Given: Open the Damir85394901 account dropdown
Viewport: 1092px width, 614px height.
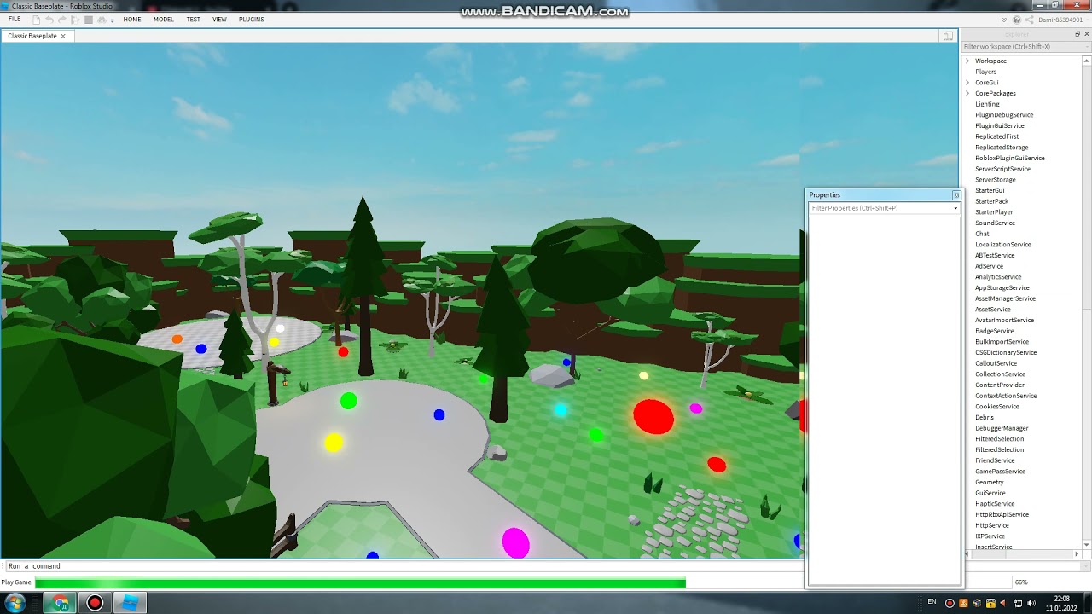Looking at the screenshot, I should (x=1063, y=20).
